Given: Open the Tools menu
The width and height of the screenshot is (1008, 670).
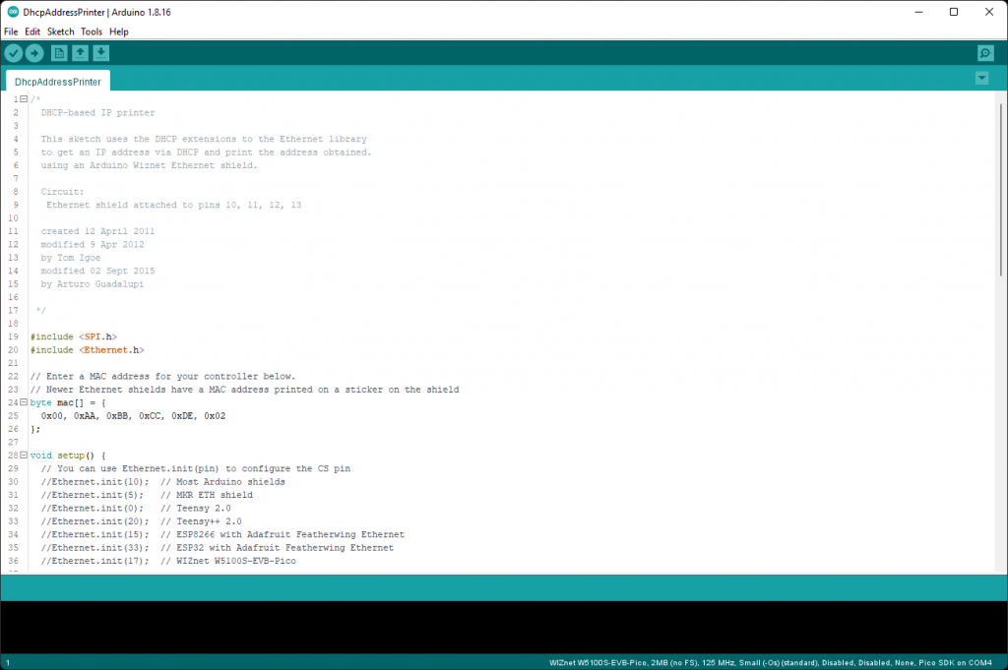Looking at the screenshot, I should pos(92,31).
